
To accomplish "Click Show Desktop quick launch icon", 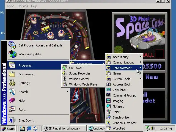I will tap(23, 128).
